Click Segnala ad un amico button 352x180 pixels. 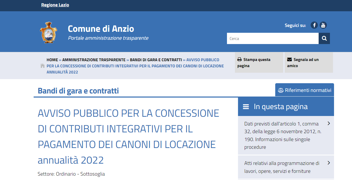click(309, 62)
